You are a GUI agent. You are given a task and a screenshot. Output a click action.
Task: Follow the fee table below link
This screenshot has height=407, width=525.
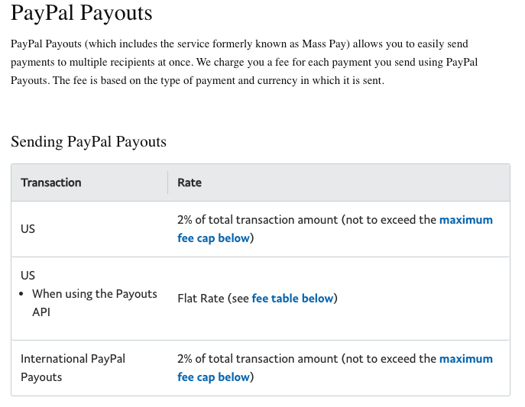292,299
